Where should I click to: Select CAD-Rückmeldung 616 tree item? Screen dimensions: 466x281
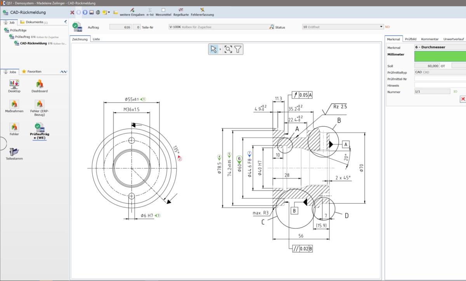[40, 44]
